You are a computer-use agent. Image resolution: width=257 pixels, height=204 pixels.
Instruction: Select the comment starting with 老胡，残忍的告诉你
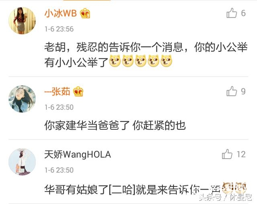click(146, 55)
